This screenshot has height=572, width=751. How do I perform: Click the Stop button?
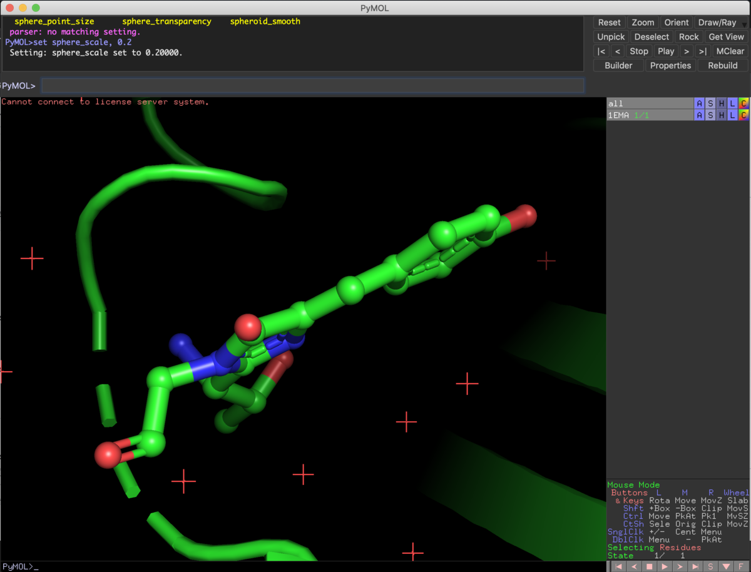tap(639, 51)
